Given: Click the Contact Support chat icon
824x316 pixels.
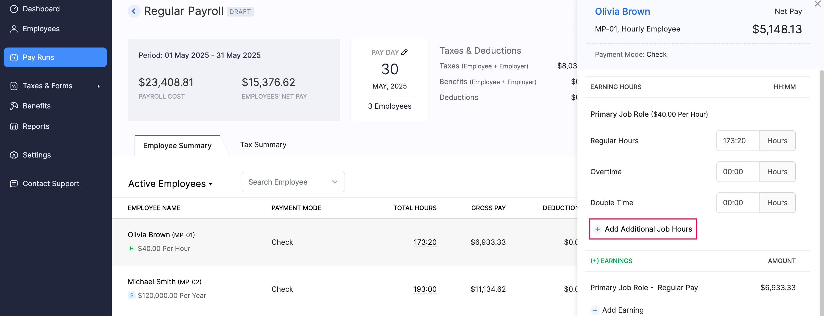Looking at the screenshot, I should coord(14,184).
